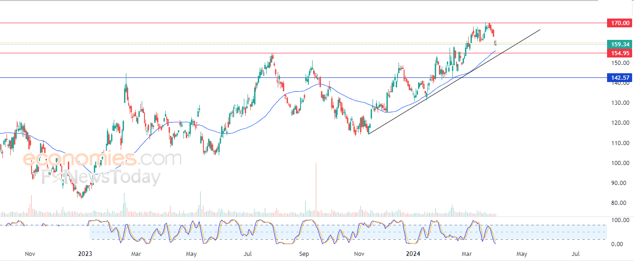Click the 2023 year label on time axis

click(x=85, y=254)
